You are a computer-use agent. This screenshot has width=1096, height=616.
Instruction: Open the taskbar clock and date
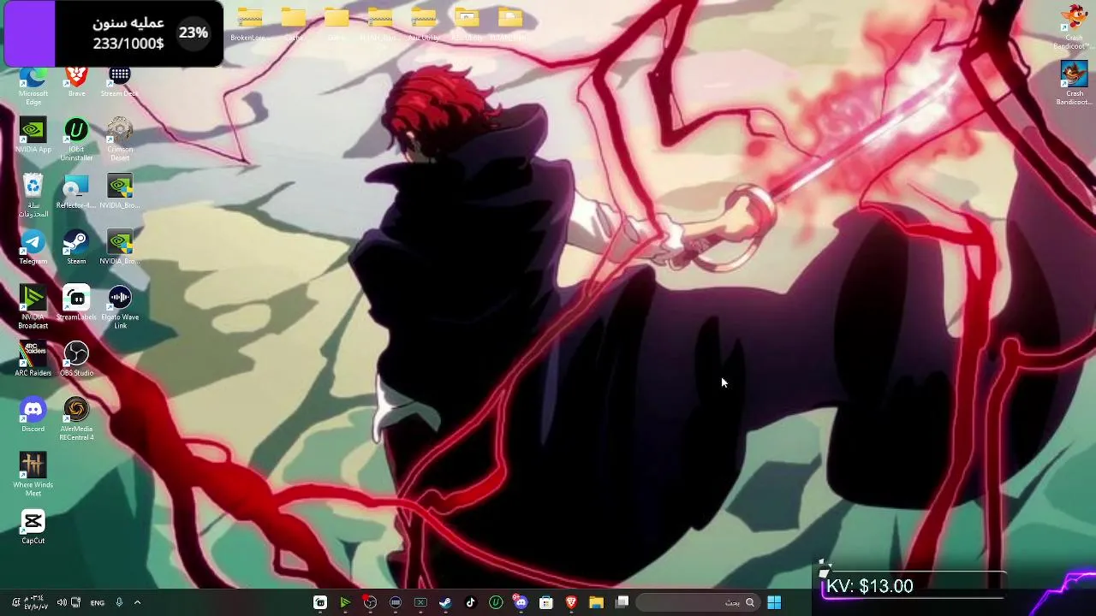pos(35,602)
